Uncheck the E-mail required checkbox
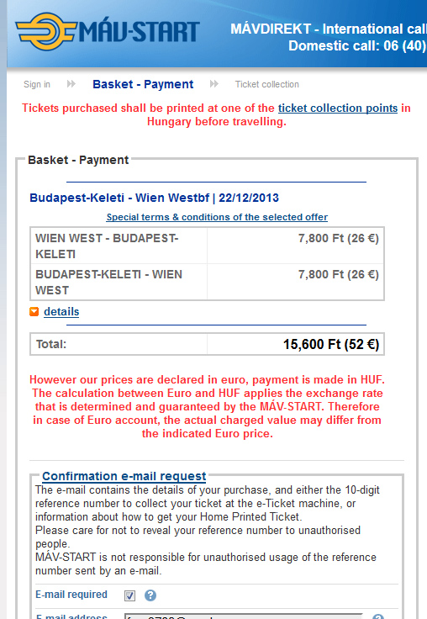Image resolution: width=427 pixels, height=619 pixels. 129,595
